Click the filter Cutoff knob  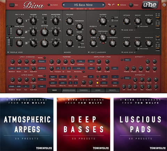tap(103, 21)
